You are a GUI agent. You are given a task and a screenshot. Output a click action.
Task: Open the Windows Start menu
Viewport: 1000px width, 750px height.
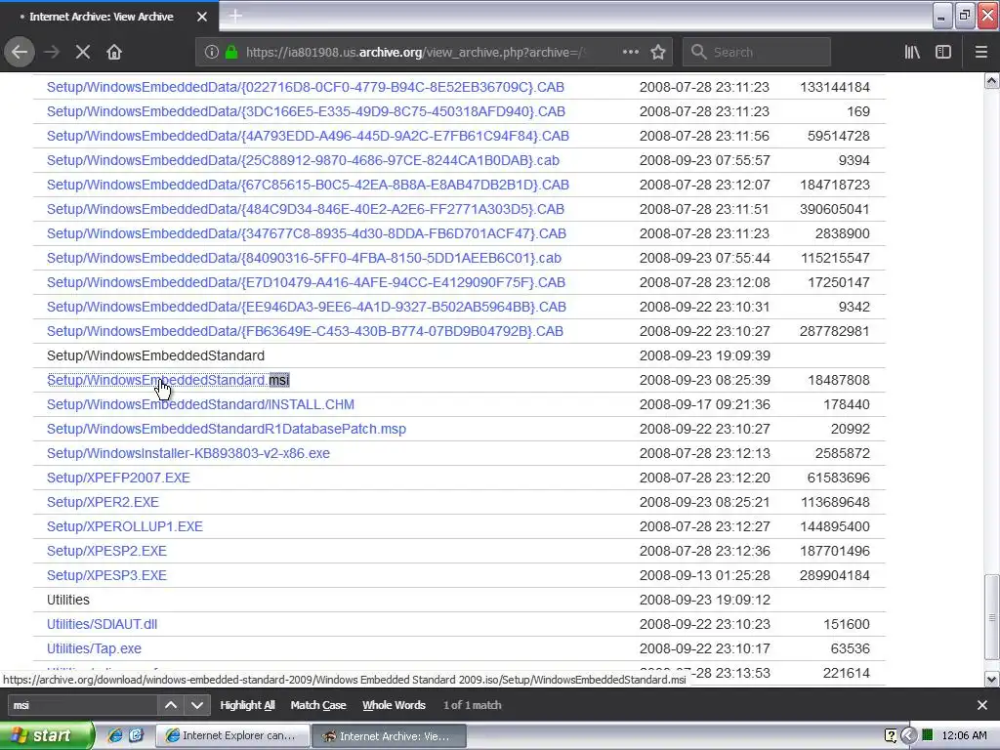(46, 735)
